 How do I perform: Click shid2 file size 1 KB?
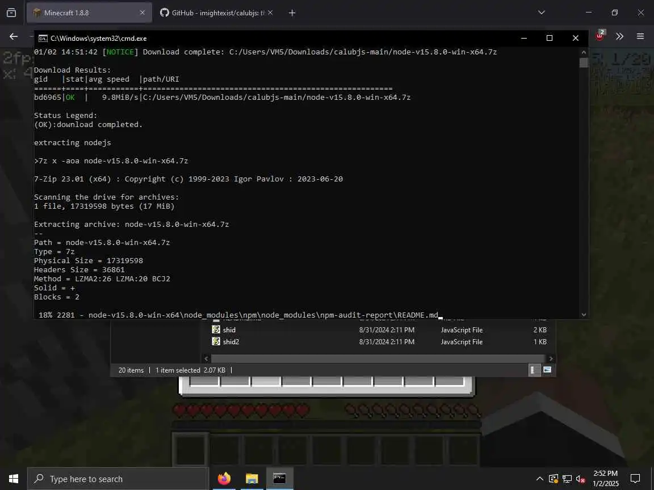click(x=540, y=341)
